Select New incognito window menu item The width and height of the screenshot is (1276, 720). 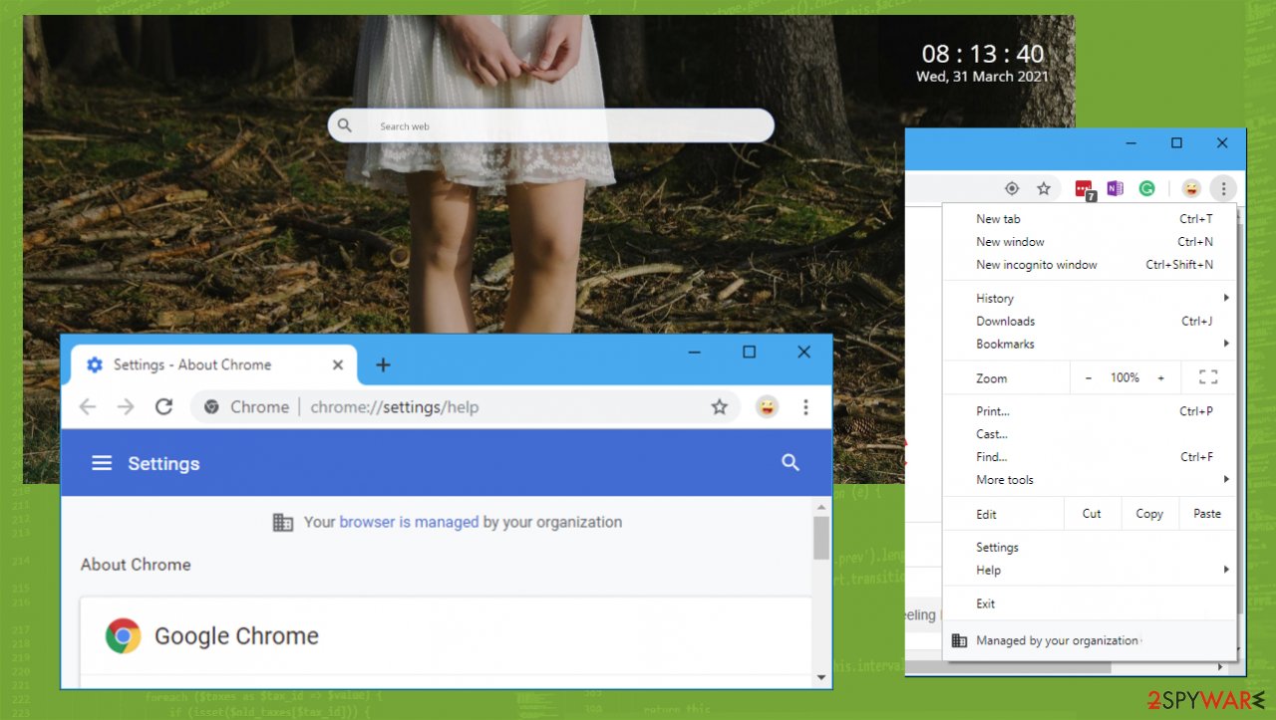pos(1090,265)
